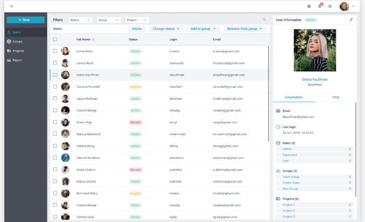Check the box for Lorena Rush
This screenshot has height=222, width=365.
[x=55, y=63]
